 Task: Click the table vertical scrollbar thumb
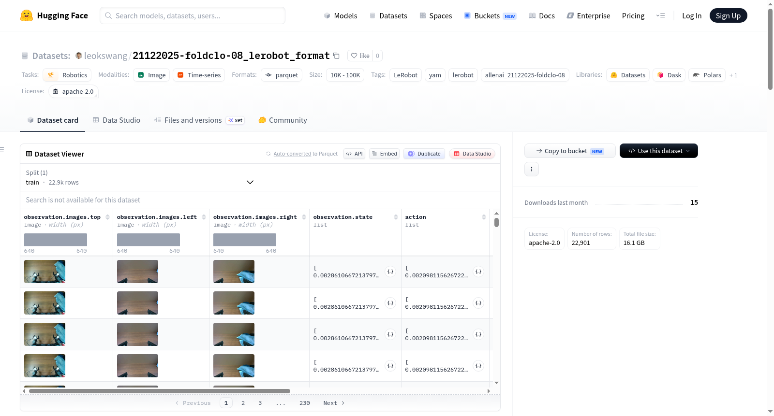(x=496, y=222)
